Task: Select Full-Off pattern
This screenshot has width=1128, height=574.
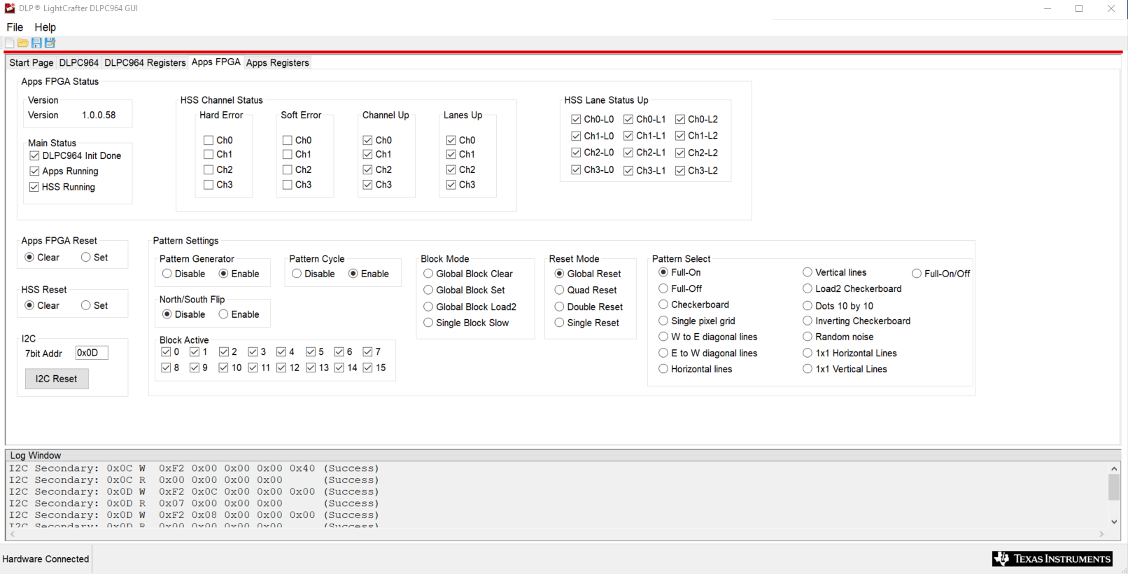Action: pos(663,288)
